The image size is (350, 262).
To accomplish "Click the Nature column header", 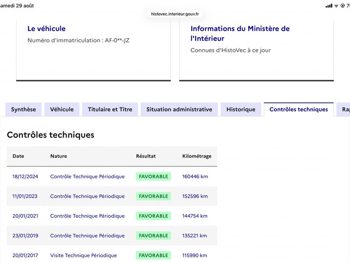I will pyautogui.click(x=59, y=156).
